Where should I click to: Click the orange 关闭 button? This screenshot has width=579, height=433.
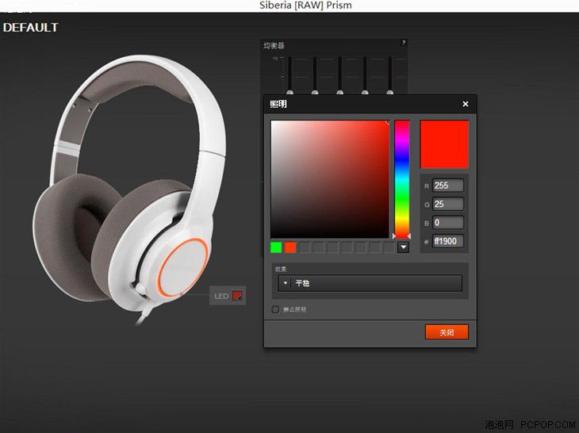[447, 332]
